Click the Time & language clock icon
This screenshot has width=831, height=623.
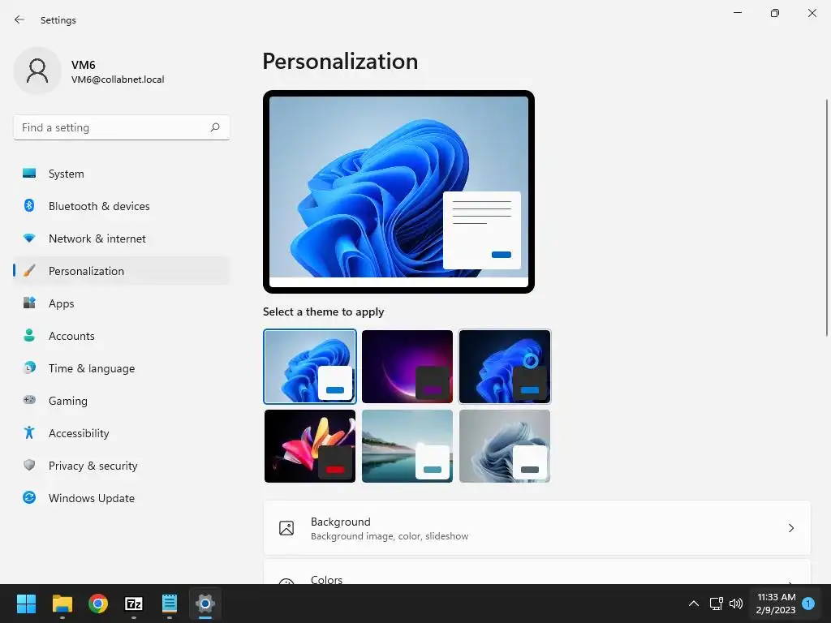tap(29, 367)
